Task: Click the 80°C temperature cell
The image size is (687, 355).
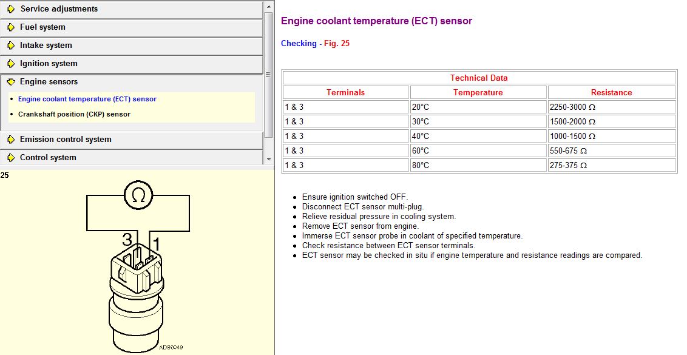Action: pyautogui.click(x=478, y=165)
